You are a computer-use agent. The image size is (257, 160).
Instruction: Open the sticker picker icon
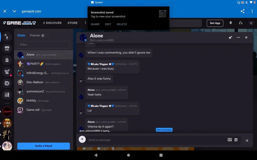click(x=236, y=140)
